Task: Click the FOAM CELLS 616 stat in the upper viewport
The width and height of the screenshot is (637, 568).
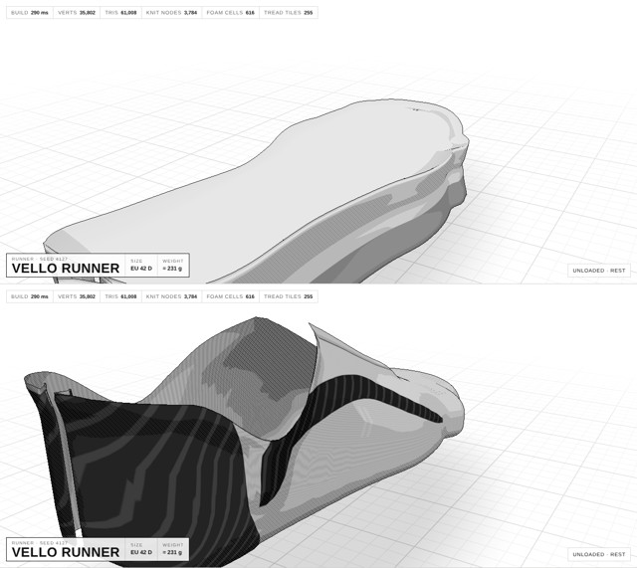Action: pyautogui.click(x=230, y=13)
